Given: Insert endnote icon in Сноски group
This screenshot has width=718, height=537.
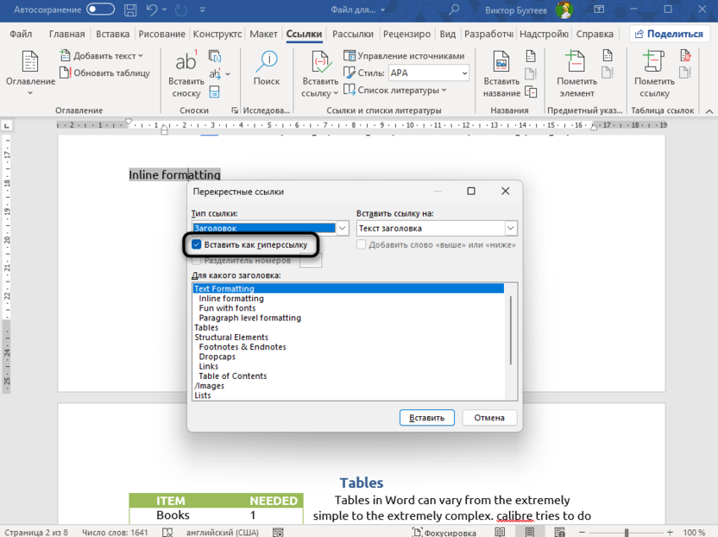Looking at the screenshot, I should pos(214,56).
